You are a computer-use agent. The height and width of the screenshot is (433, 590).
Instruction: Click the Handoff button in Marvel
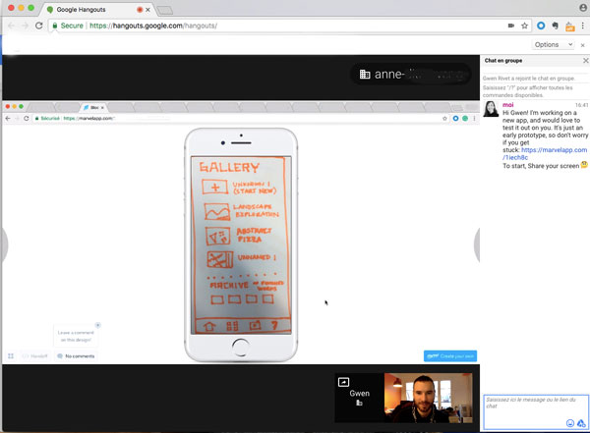[34, 356]
